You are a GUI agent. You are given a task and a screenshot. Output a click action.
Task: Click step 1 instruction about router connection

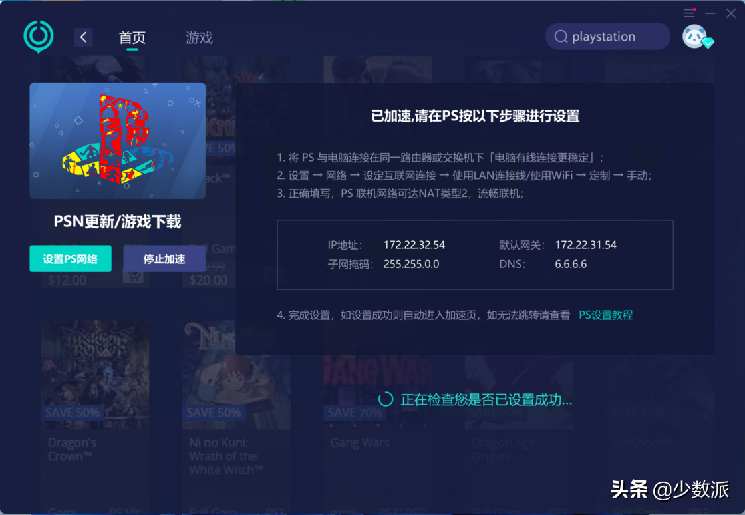(x=440, y=158)
